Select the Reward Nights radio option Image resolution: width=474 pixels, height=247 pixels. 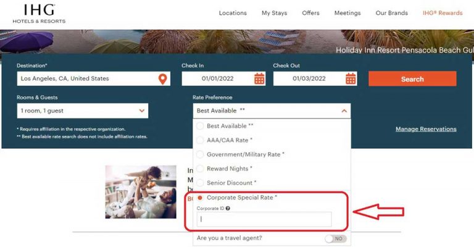click(x=200, y=169)
